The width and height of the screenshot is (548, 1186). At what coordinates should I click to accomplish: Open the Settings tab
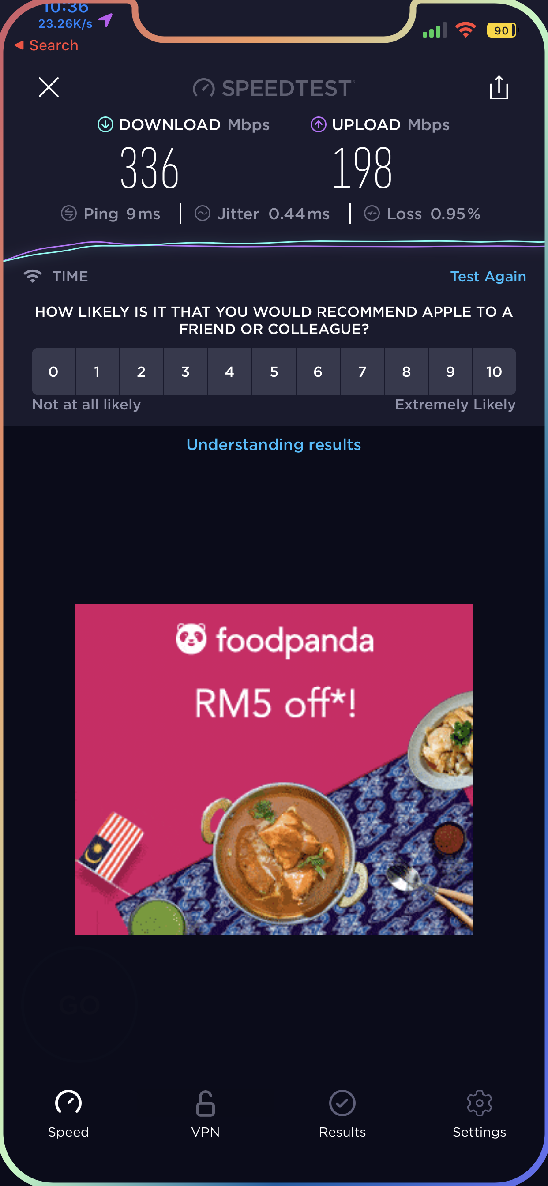pos(479,1114)
